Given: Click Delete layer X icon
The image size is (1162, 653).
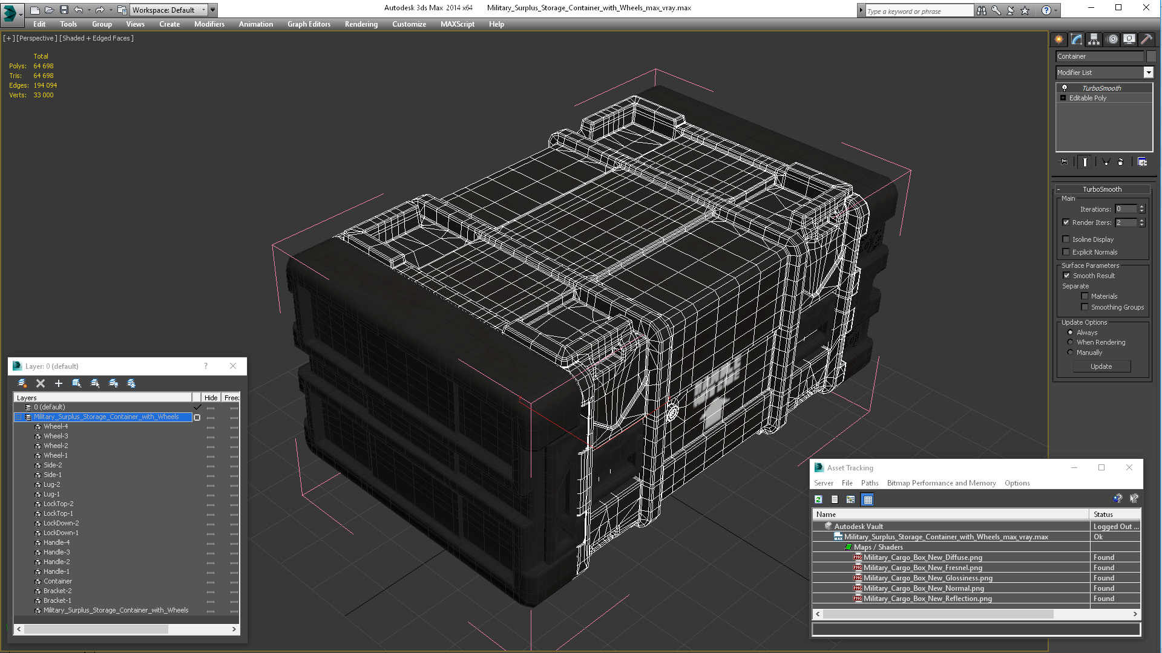Looking at the screenshot, I should click(x=41, y=383).
